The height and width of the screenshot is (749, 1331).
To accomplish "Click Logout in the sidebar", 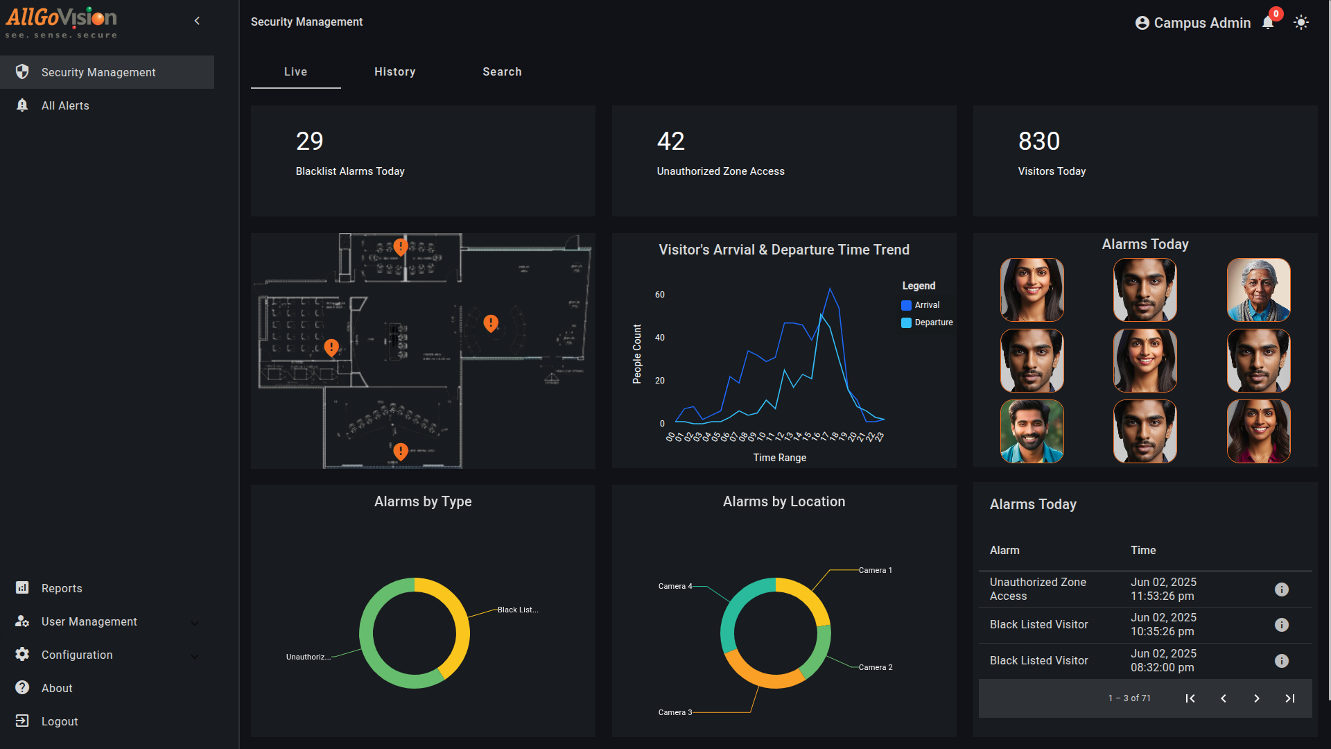I will point(59,721).
